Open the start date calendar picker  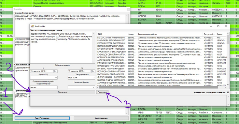click(55, 71)
